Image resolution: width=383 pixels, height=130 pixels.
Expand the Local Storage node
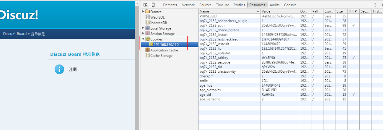(x=144, y=28)
